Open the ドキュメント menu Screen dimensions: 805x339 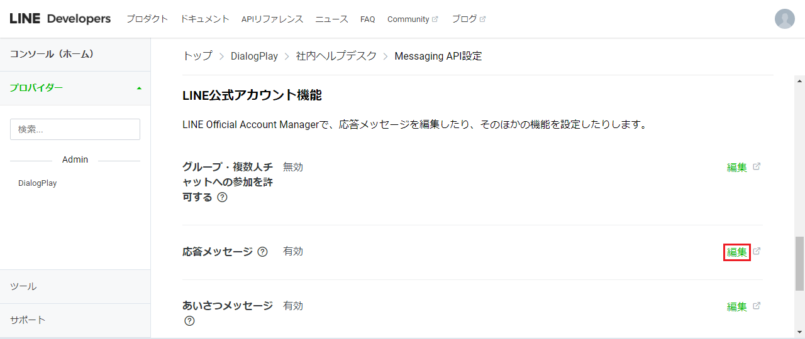coord(205,19)
